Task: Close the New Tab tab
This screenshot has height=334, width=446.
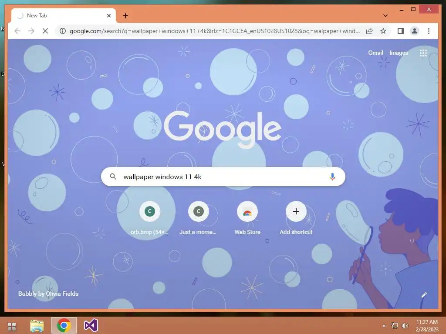Action: tap(108, 16)
